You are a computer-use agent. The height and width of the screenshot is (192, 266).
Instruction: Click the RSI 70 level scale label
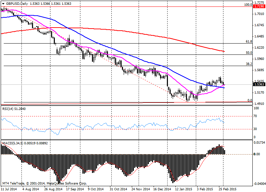[x=255, y=116]
